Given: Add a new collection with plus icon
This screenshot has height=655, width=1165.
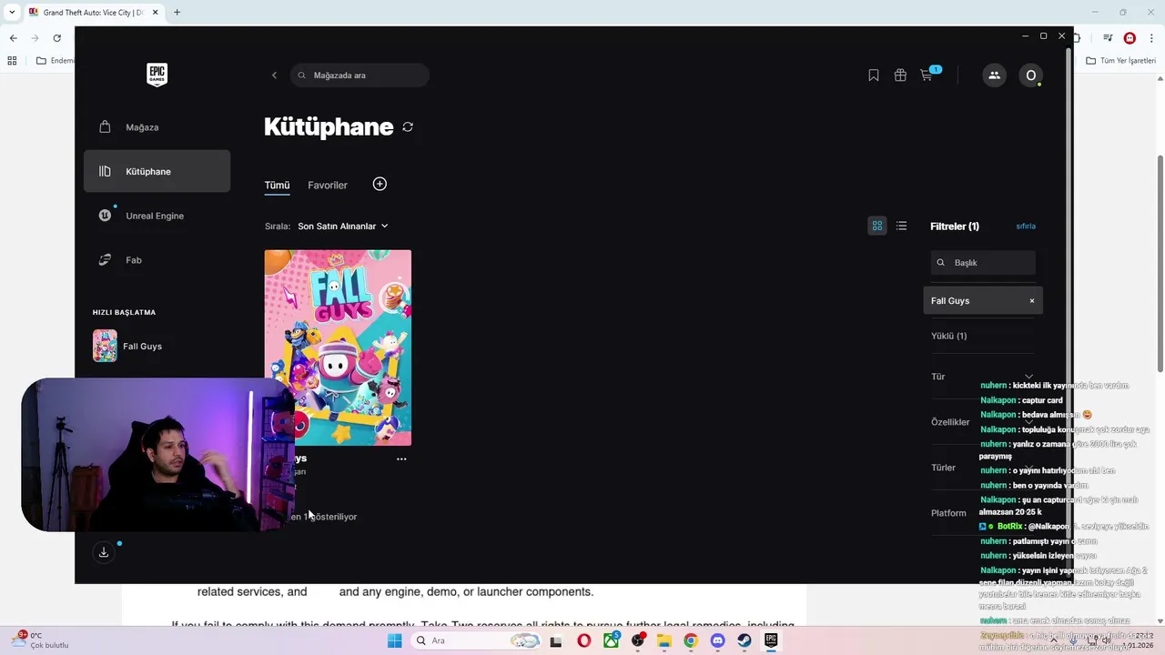Looking at the screenshot, I should pos(380,184).
